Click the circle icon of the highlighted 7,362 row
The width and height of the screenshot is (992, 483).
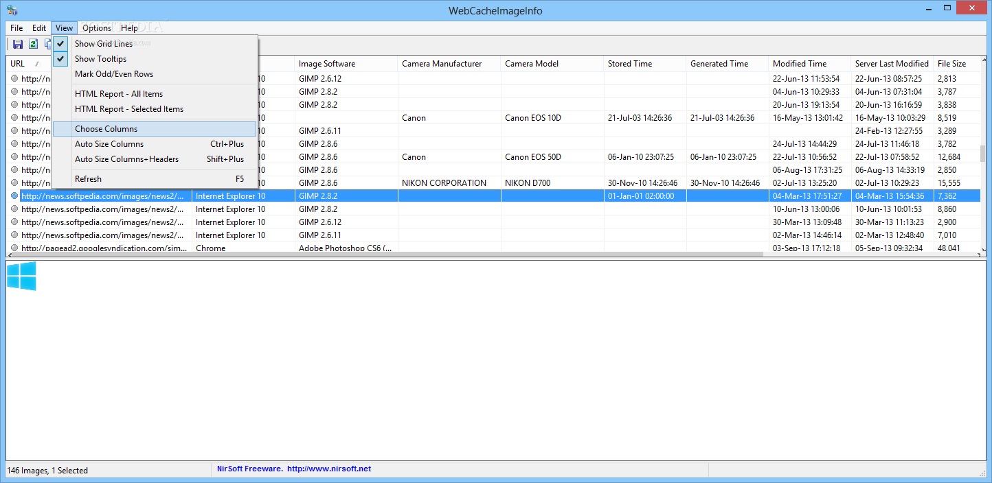coord(14,196)
